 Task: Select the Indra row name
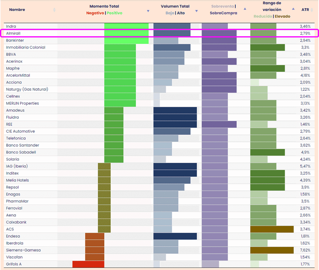click(x=11, y=26)
